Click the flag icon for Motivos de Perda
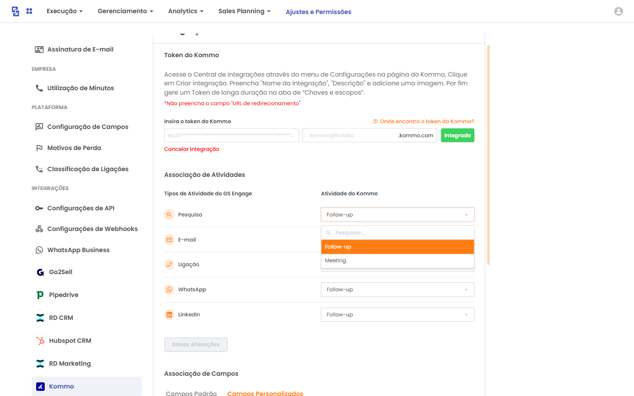The image size is (634, 396). [x=39, y=148]
